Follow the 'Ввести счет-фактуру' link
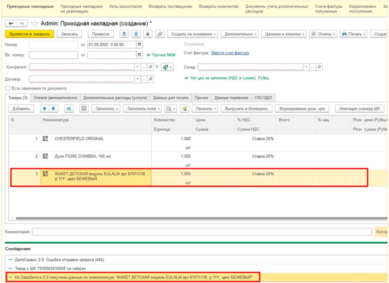The image size is (389, 283). tap(230, 53)
